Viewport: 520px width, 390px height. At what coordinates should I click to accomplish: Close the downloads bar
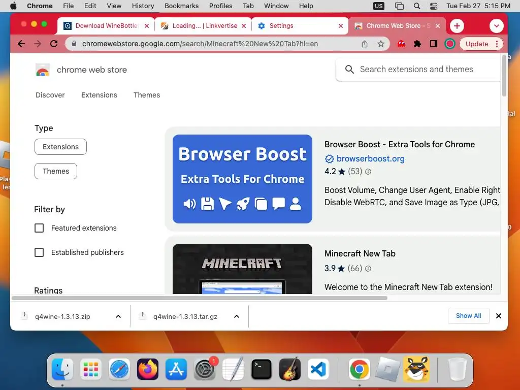pos(499,316)
